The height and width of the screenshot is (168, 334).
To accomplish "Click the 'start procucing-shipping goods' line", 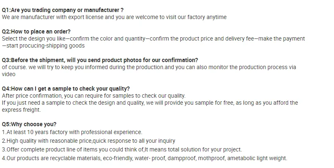I will (x=43, y=46).
